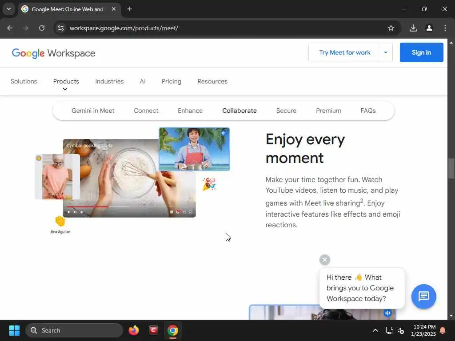Jump to the FAQs section
The image size is (455, 341).
click(368, 111)
